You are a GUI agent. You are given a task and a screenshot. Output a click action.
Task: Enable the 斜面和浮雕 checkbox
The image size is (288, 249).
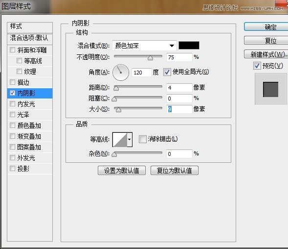[x=12, y=50]
